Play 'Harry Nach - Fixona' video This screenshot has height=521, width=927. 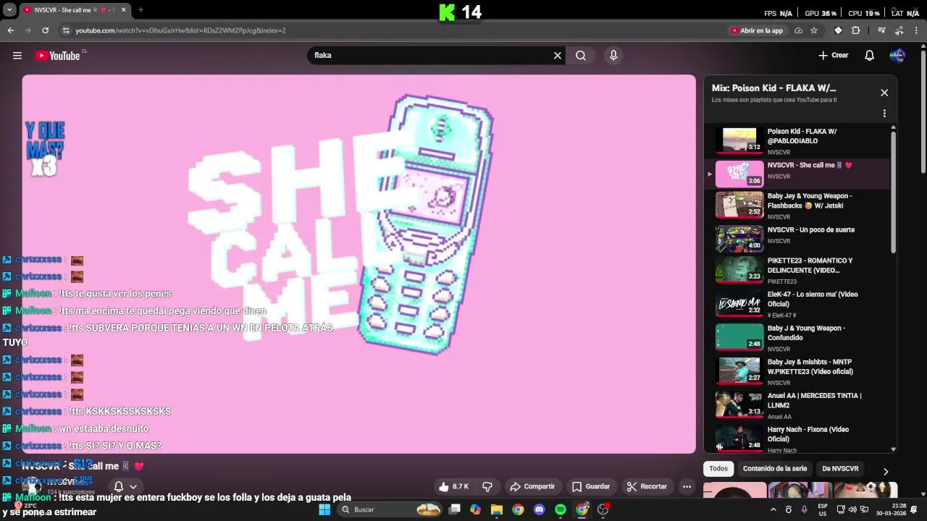[797, 437]
